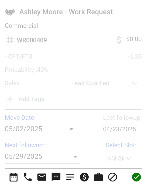This screenshot has height=188, width=145.
Task: Click the $0.00 amount
Action: pyautogui.click(x=134, y=39)
